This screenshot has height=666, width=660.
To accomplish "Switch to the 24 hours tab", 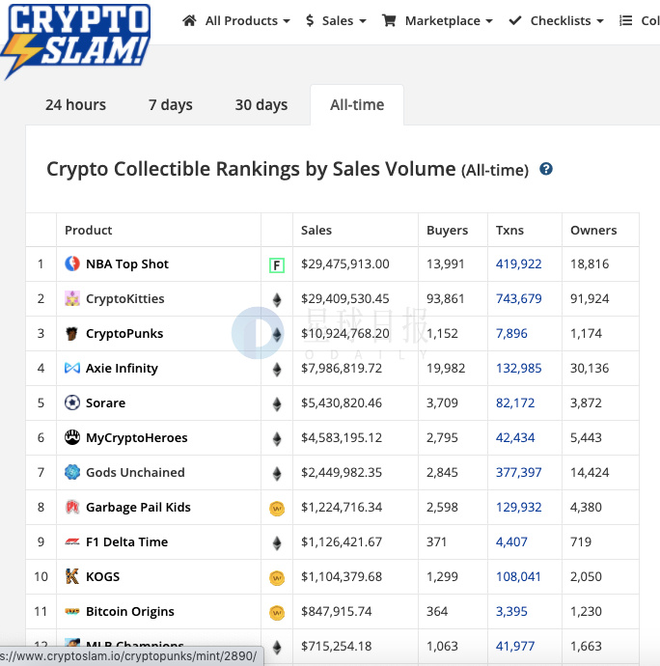I will point(75,104).
